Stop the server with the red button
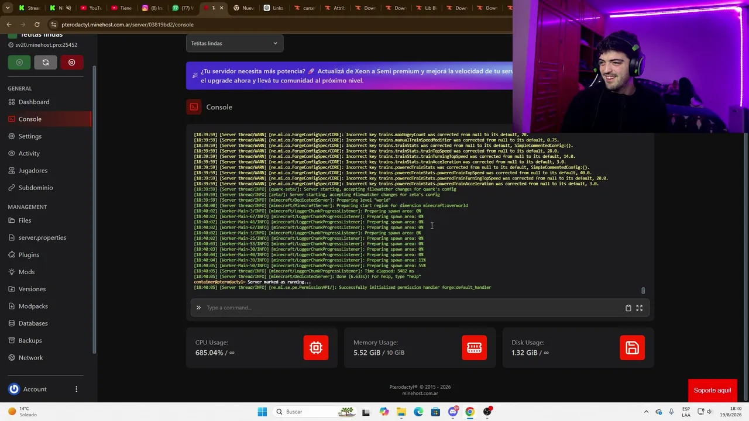749x421 pixels. (72, 63)
